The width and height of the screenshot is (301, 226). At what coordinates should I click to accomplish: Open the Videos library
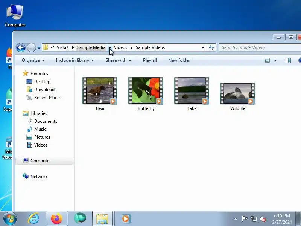pyautogui.click(x=41, y=145)
